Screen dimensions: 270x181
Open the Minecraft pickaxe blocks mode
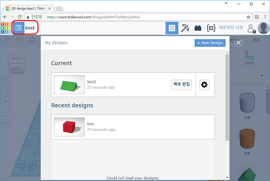[x=185, y=28]
